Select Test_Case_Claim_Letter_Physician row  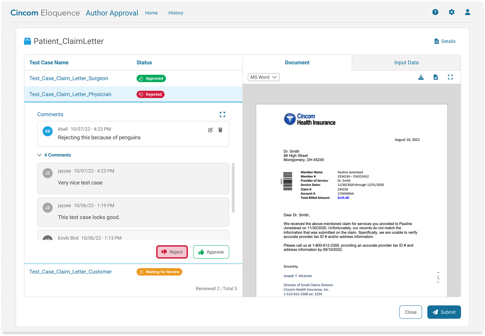coord(133,94)
